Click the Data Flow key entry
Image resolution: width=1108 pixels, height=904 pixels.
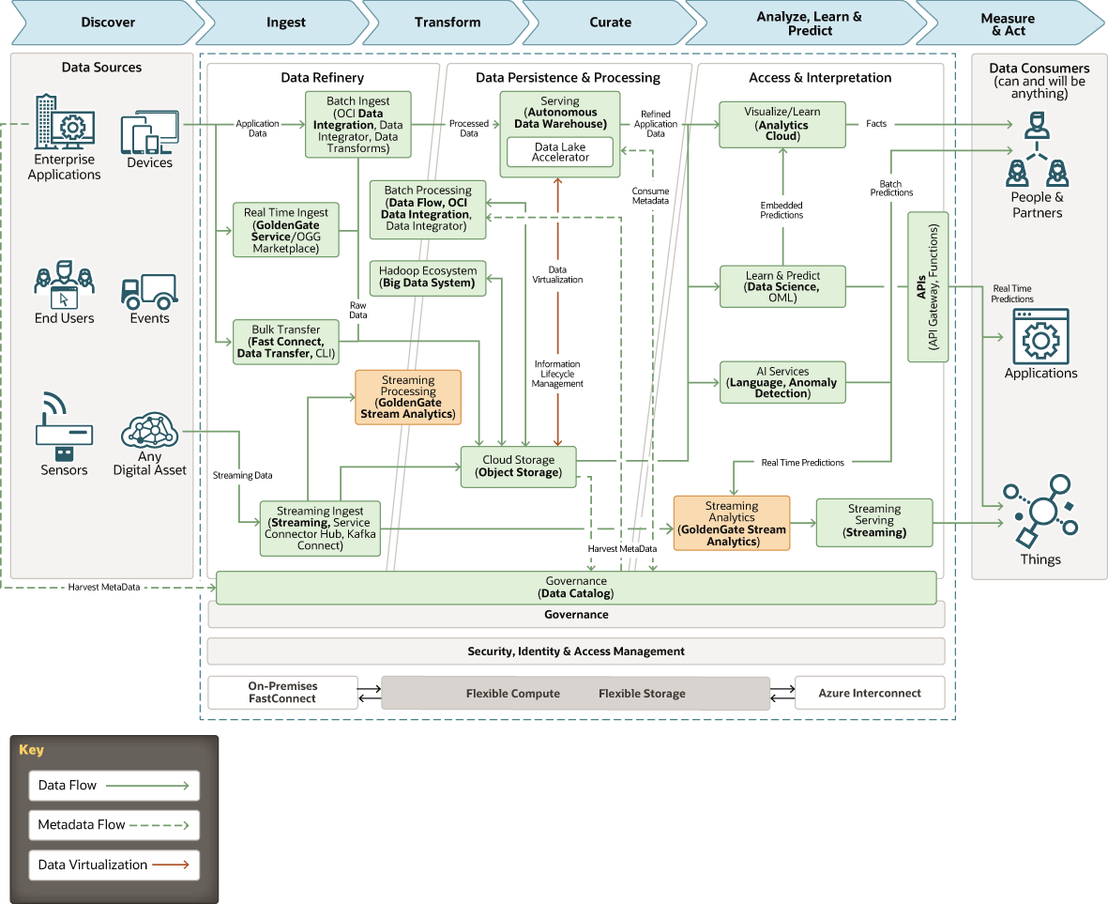point(114,786)
